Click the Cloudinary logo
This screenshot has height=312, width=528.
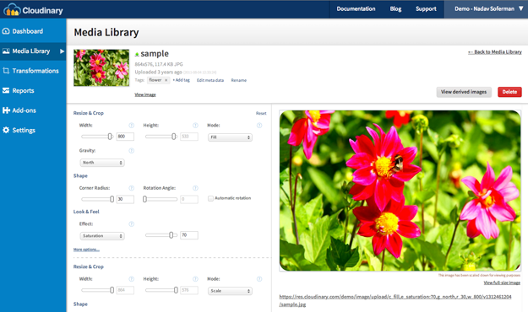[33, 10]
